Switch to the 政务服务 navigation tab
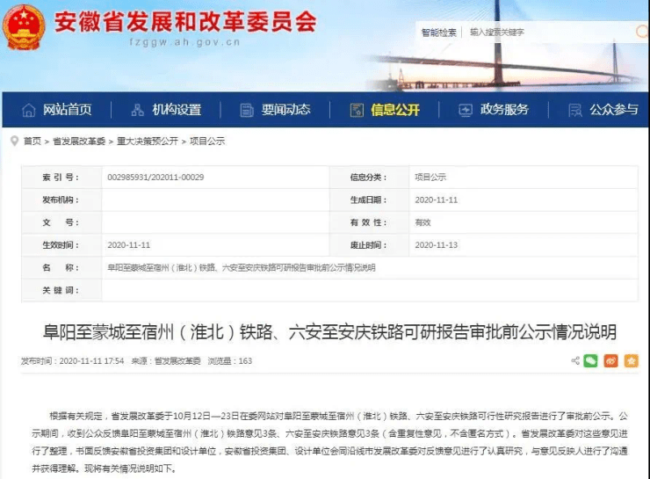Viewport: 650px width, 479px height. 504,110
